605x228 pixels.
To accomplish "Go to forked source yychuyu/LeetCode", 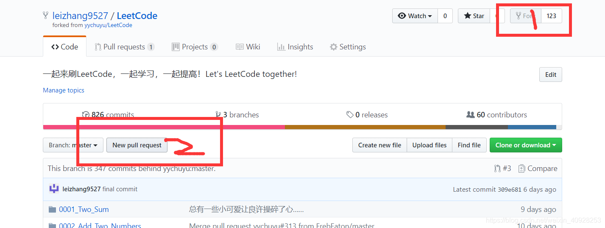I will tap(108, 25).
